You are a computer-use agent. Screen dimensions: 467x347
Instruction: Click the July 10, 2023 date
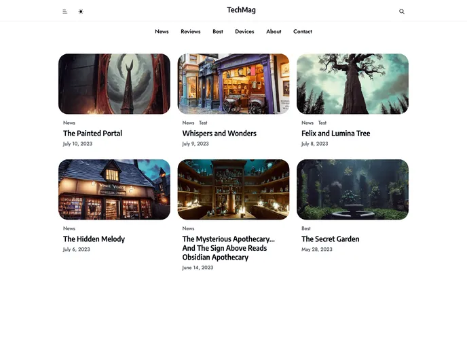[x=78, y=144]
